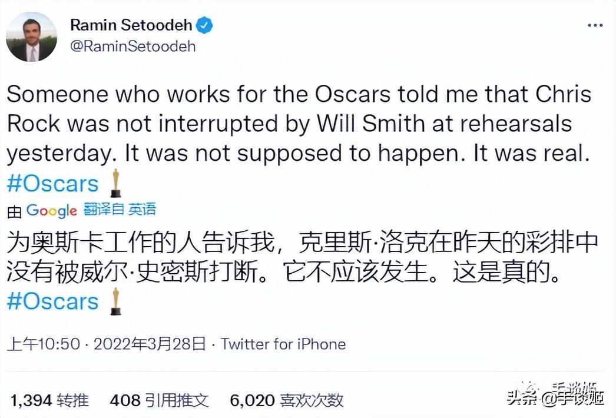616x418 pixels.
Task: Select the #Oscars hashtag below Chinese translation
Action: point(52,301)
